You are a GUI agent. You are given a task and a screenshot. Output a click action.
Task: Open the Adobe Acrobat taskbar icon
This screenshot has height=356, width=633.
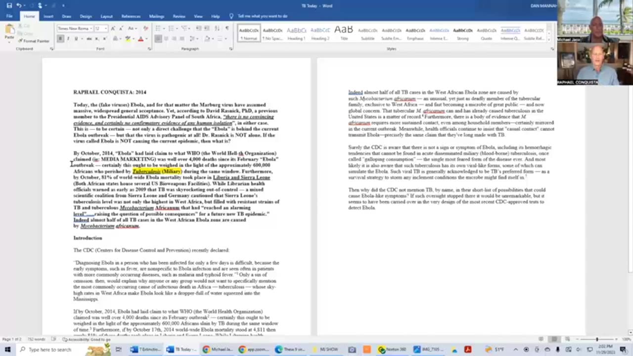(468, 350)
